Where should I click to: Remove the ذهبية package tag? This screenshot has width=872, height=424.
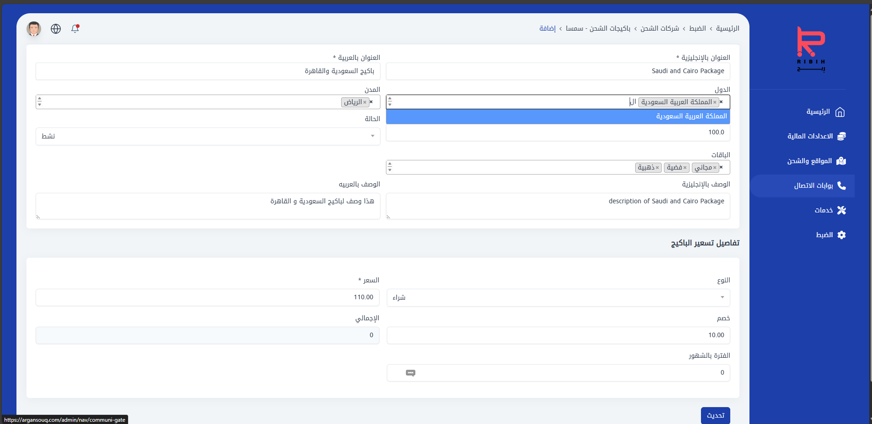(x=657, y=168)
